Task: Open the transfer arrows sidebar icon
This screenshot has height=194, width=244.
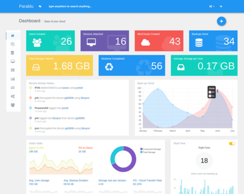Action: point(13,88)
